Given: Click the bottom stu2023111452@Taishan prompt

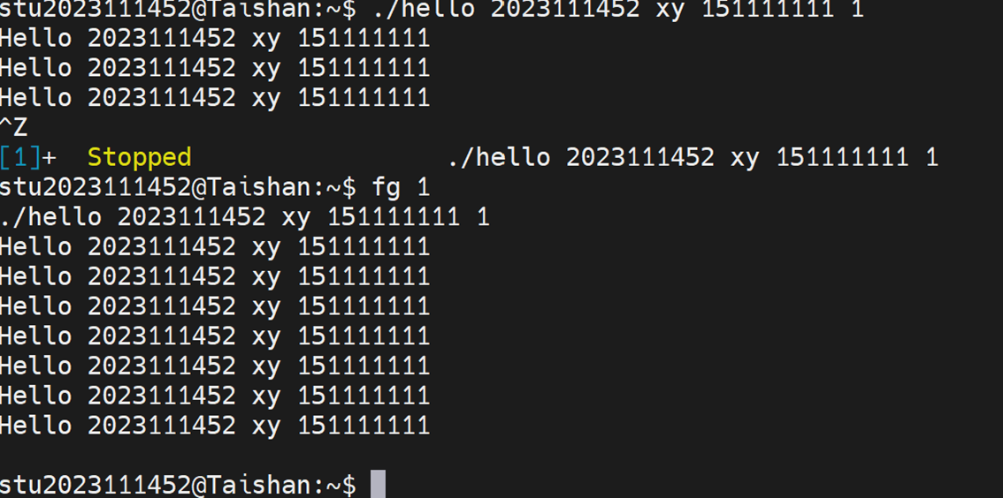Looking at the screenshot, I should [x=177, y=484].
